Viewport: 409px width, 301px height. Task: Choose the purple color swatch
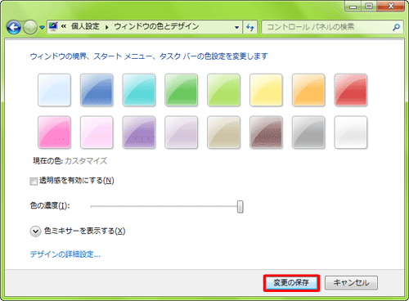coord(139,133)
